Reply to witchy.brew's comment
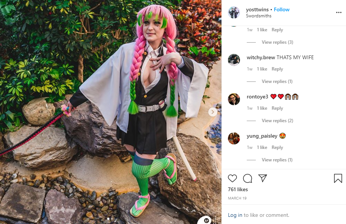Screen dimensions: 346x224 click(x=277, y=69)
